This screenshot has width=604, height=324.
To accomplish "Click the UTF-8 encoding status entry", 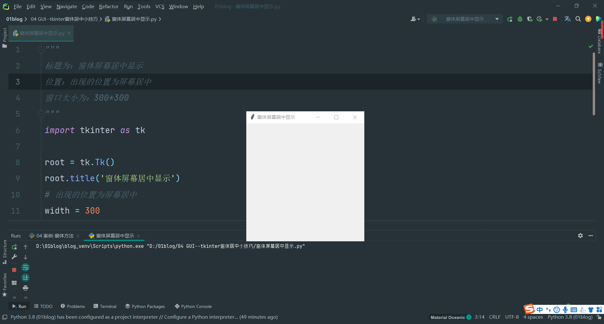I will coord(512,317).
